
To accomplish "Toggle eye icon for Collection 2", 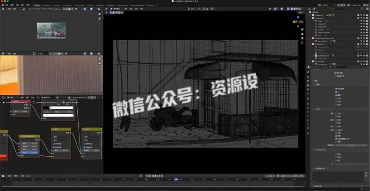I will [364, 18].
